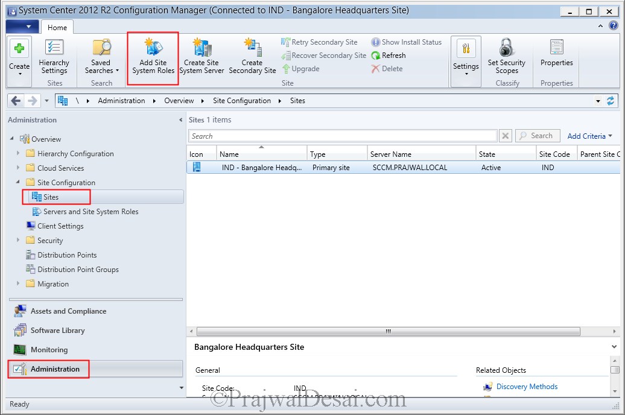
Task: Open Hierarchy Settings
Action: tap(54, 57)
